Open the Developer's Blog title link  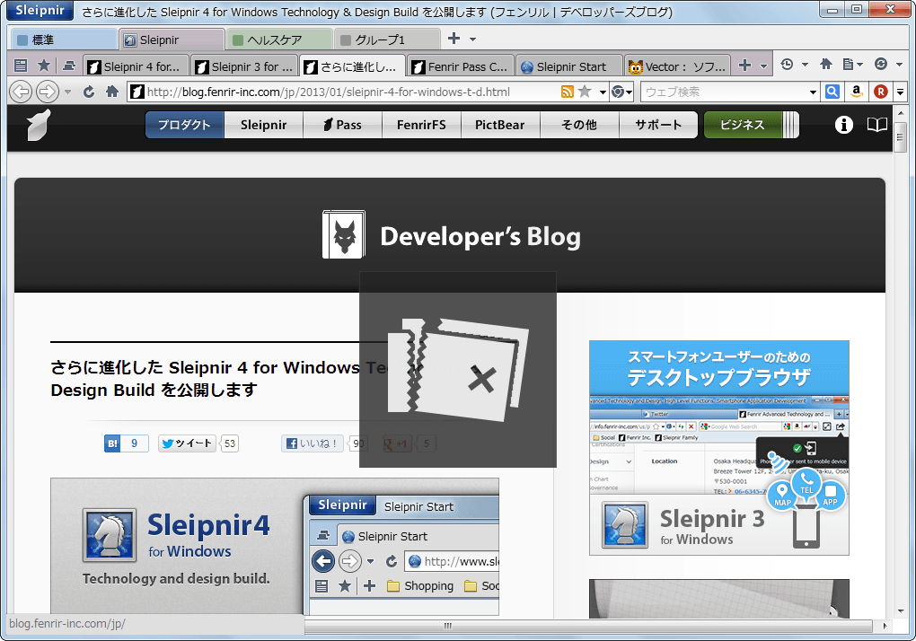480,236
